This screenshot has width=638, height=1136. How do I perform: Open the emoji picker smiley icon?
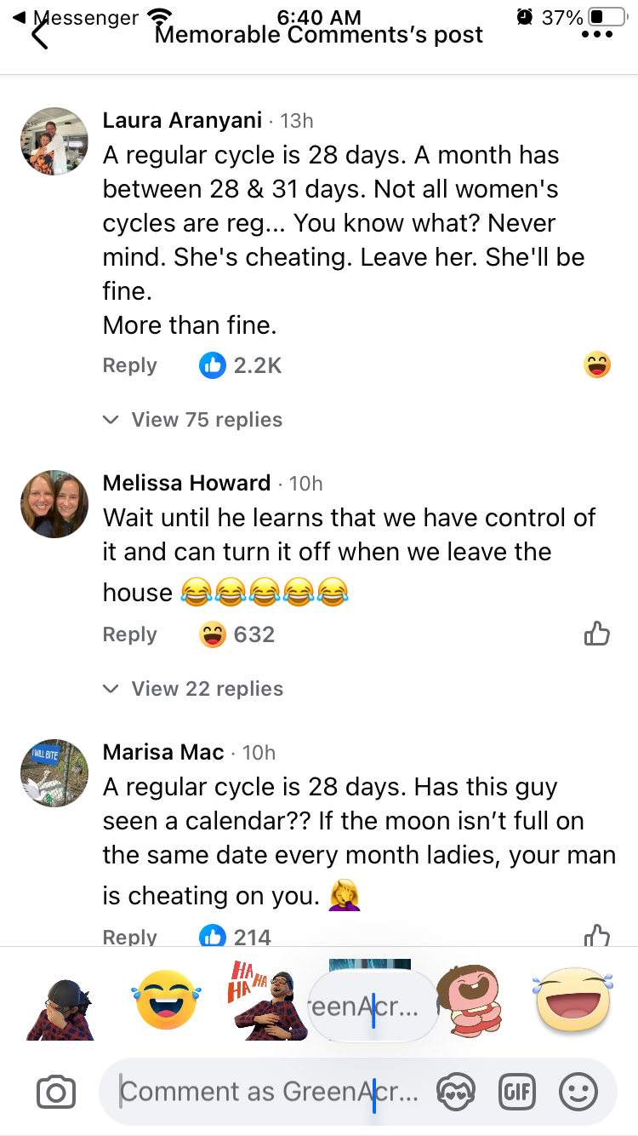(578, 1092)
